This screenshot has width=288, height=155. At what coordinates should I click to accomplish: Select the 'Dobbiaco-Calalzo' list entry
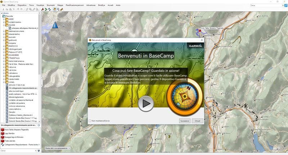21,115
